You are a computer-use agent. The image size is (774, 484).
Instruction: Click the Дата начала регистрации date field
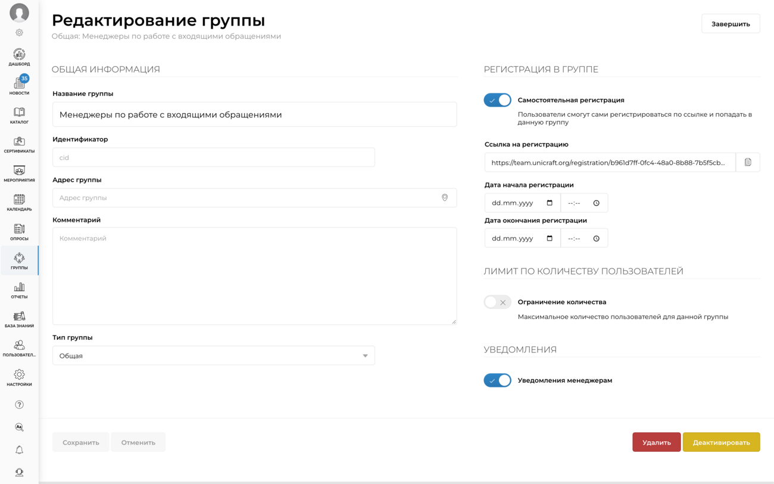522,203
